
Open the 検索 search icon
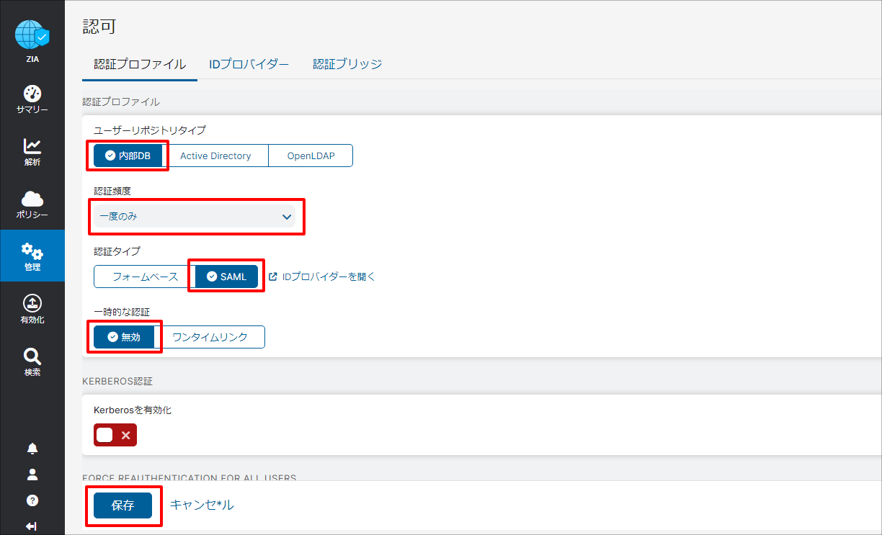[32, 356]
